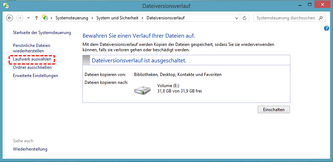The width and height of the screenshot is (333, 162).
Task: Open the recent locations dropdown arrow
Action: (29, 18)
